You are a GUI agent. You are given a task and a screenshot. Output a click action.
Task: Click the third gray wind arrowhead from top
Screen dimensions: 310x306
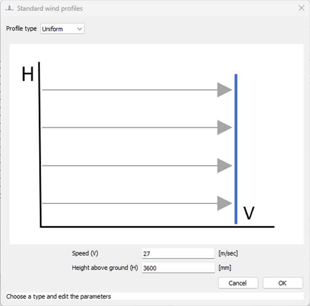coord(225,166)
